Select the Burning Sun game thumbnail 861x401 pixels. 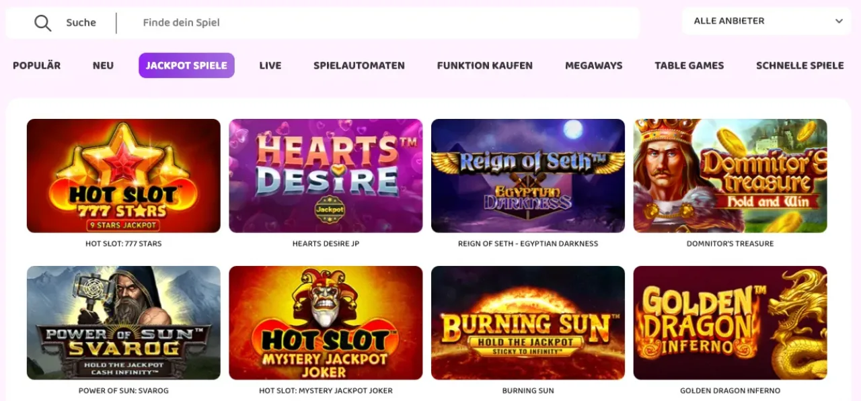point(528,323)
